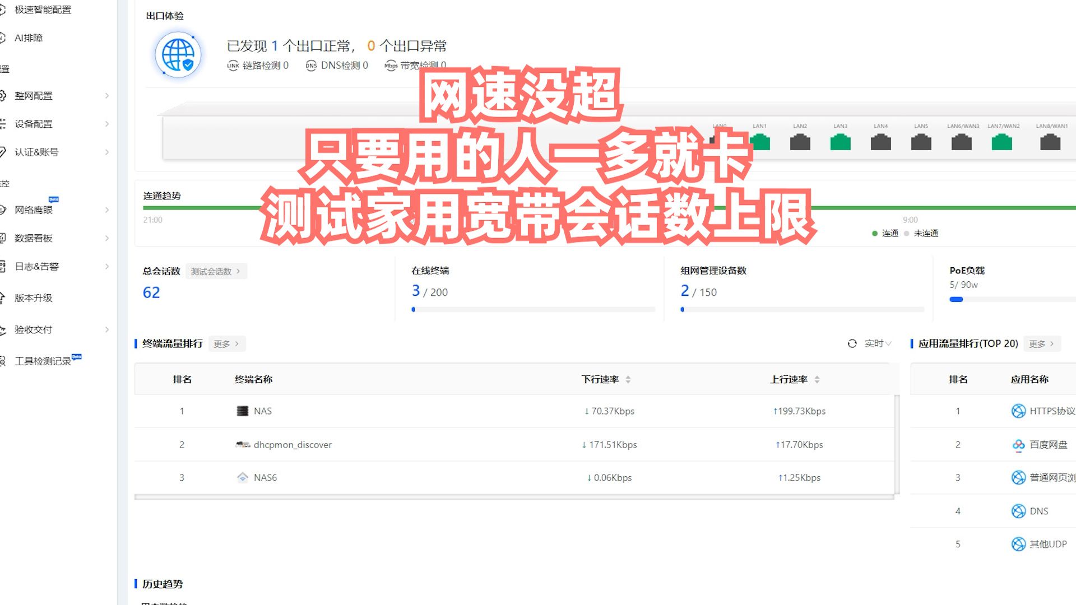Click the 199.73Kbps uplink value
The width and height of the screenshot is (1076, 605).
799,411
